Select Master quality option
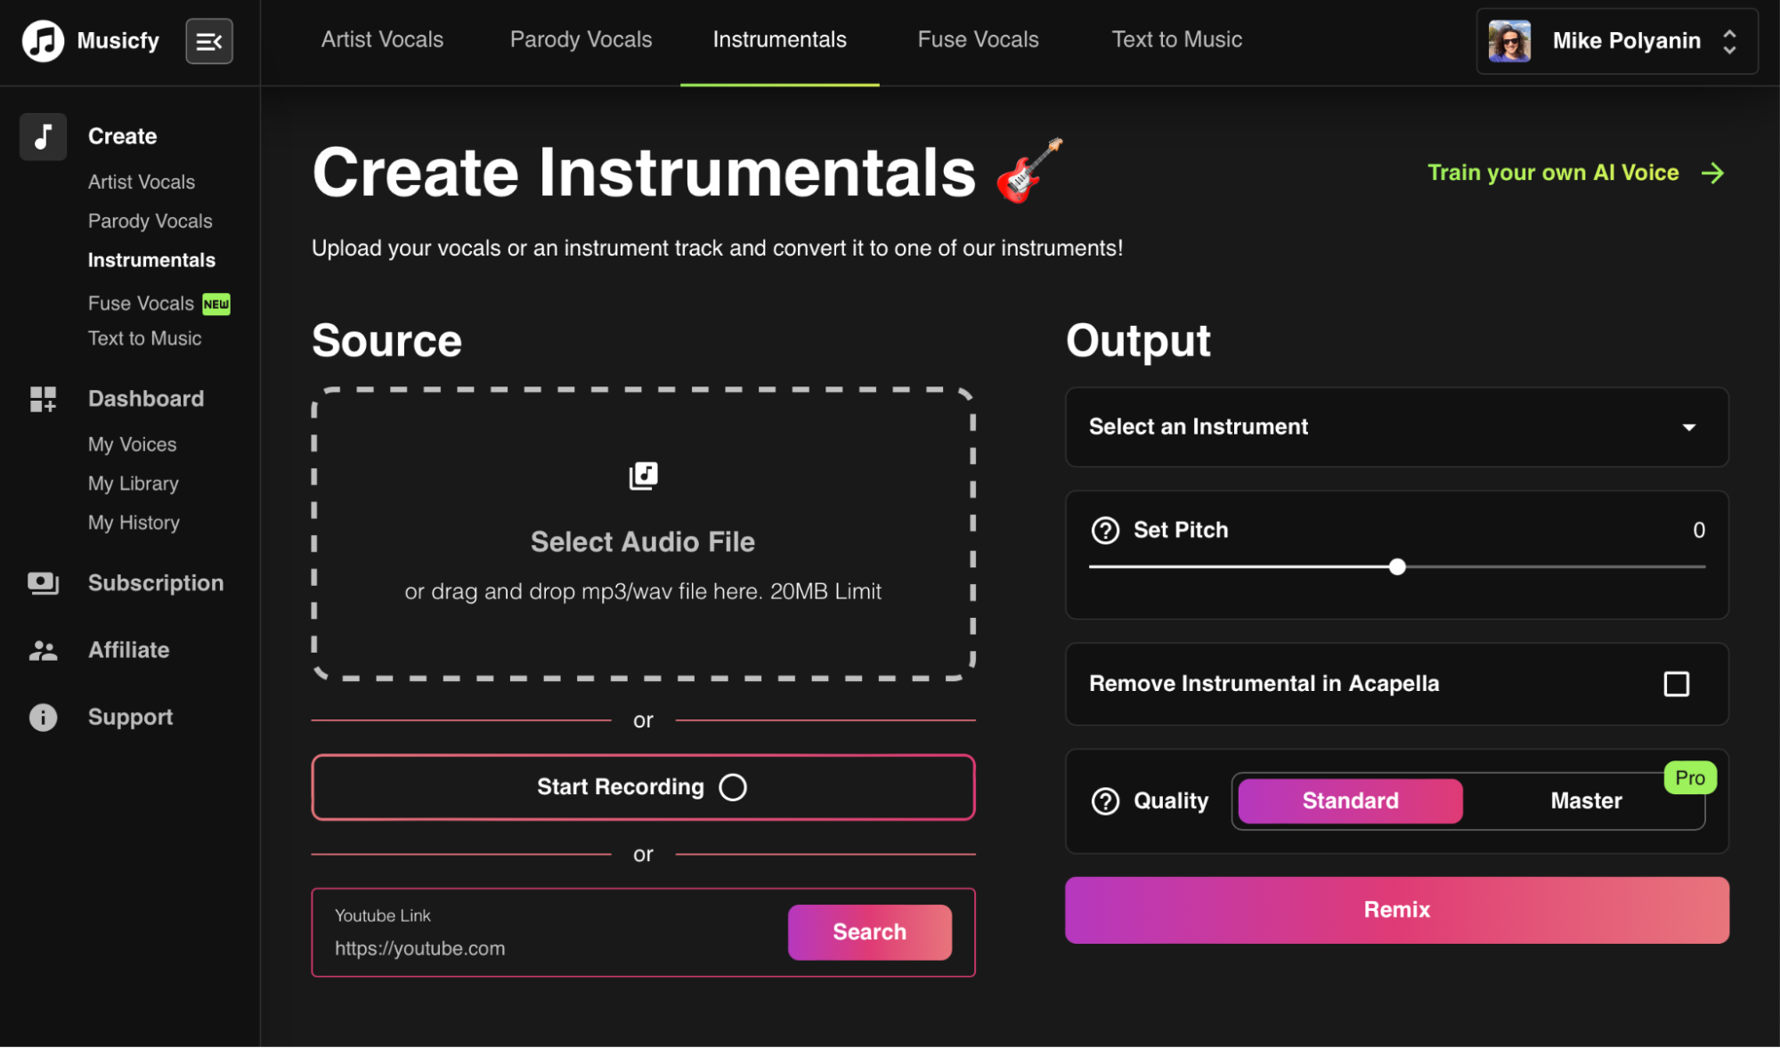 pyautogui.click(x=1585, y=801)
